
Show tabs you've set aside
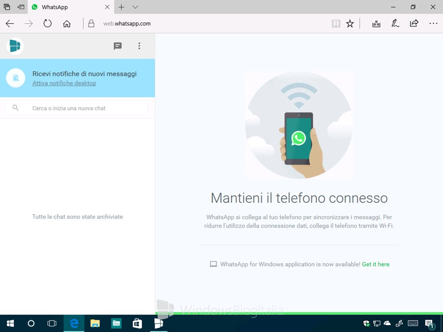point(7,7)
